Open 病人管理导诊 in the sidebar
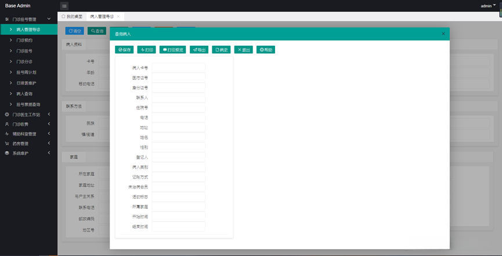502x256 pixels. (x=29, y=30)
